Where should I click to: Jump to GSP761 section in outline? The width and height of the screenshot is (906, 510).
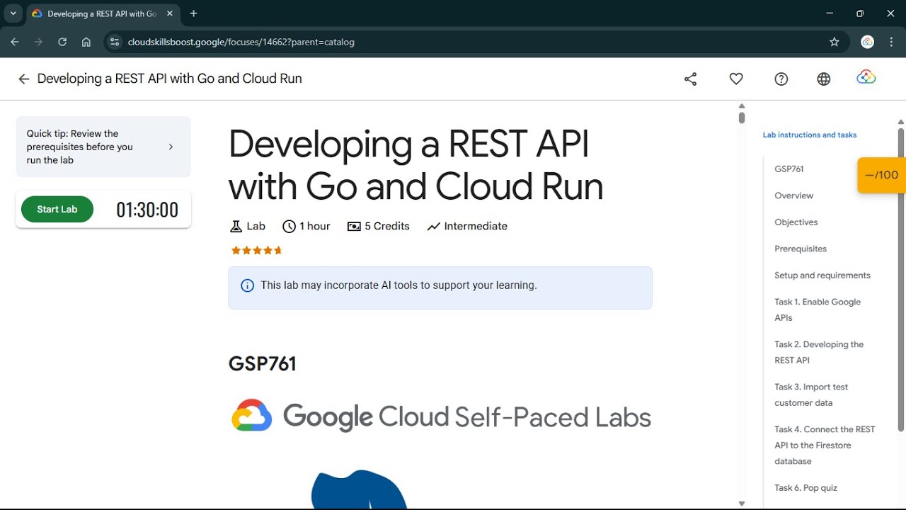(x=789, y=169)
